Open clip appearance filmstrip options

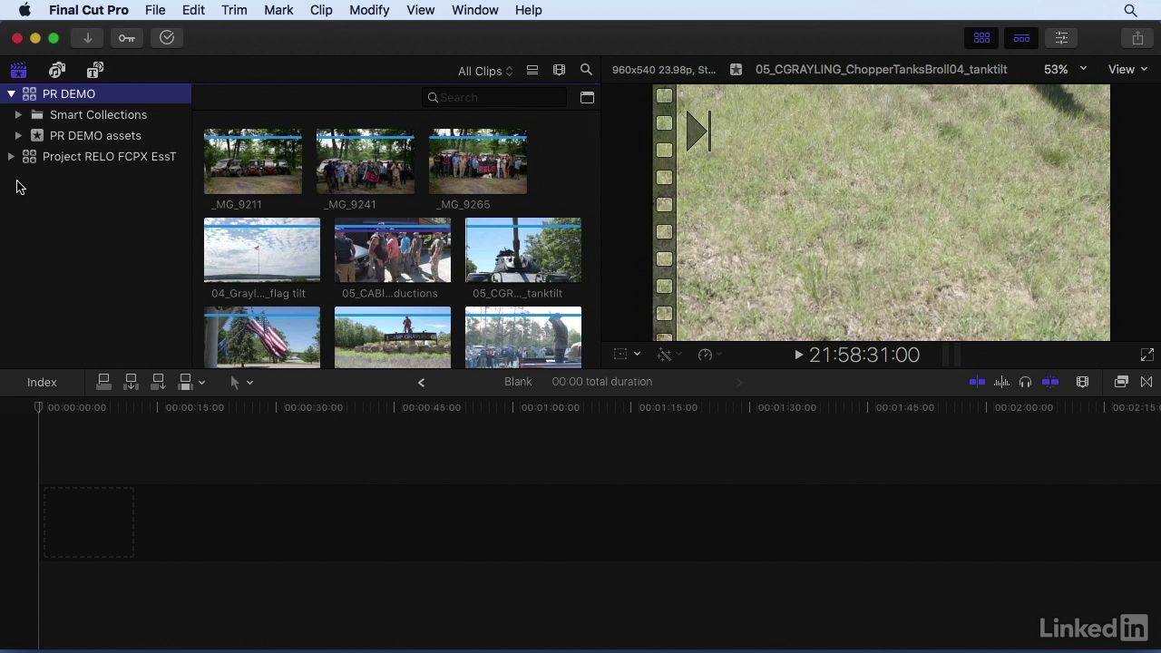click(559, 70)
